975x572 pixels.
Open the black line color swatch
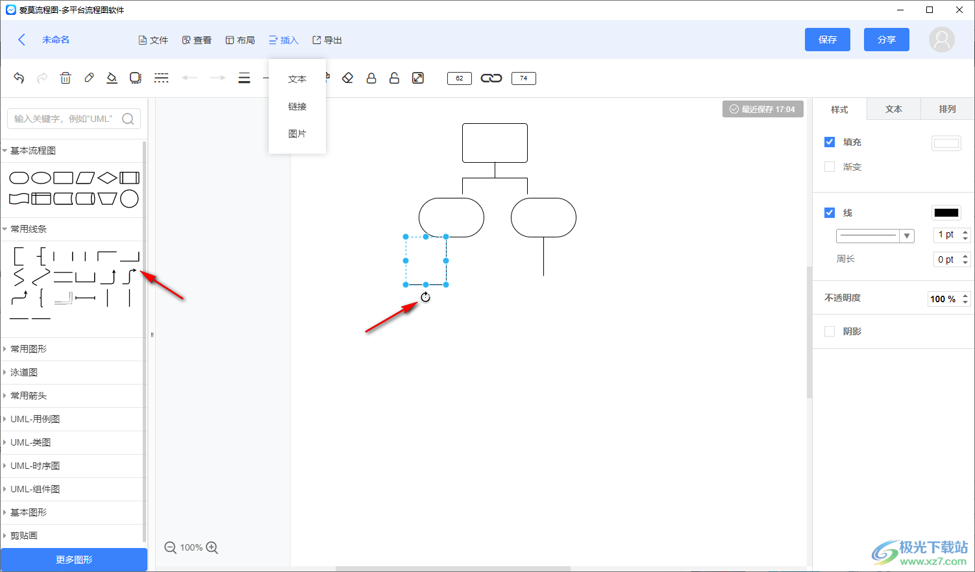[946, 213]
